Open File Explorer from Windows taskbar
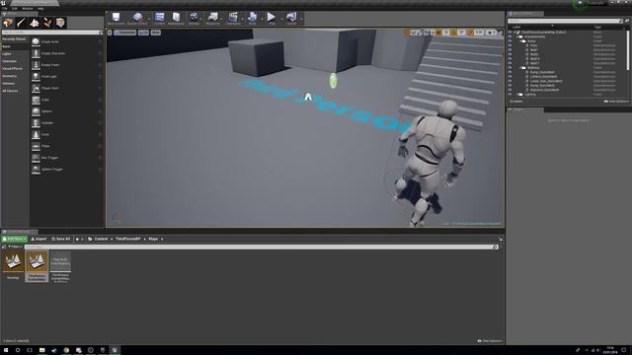The width and height of the screenshot is (632, 355). coord(41,350)
